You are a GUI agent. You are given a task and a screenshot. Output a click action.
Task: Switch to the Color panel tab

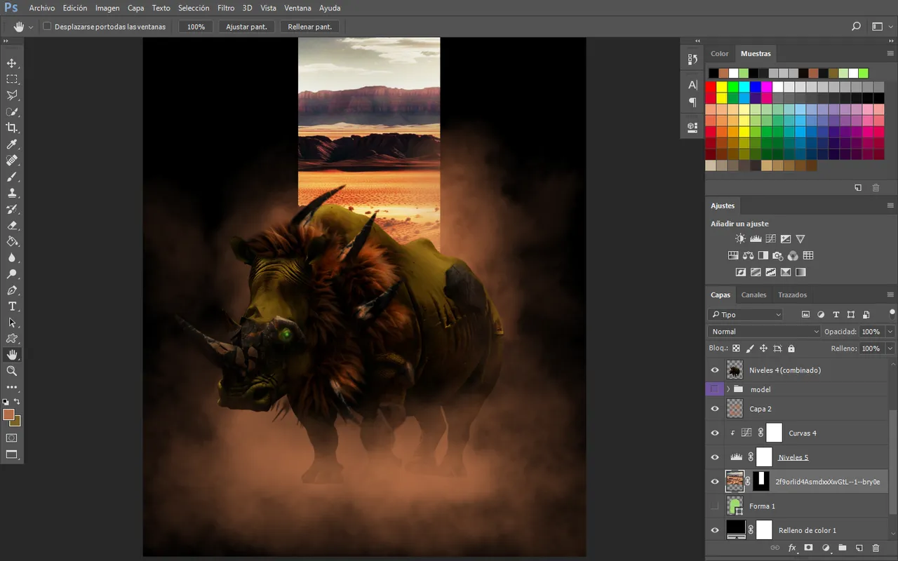coord(720,53)
